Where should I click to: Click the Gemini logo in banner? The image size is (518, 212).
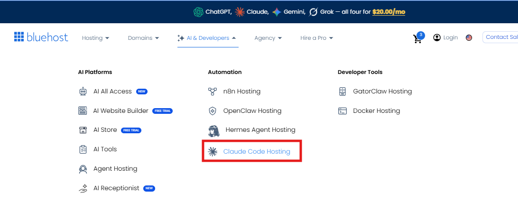pyautogui.click(x=277, y=12)
